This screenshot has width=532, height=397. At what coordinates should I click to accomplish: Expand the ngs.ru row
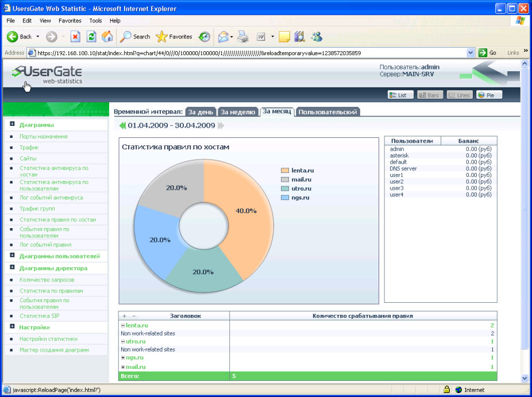pyautogui.click(x=123, y=358)
